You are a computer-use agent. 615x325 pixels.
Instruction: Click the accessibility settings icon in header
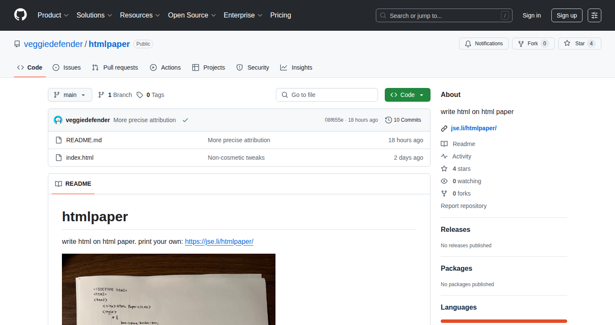(594, 15)
